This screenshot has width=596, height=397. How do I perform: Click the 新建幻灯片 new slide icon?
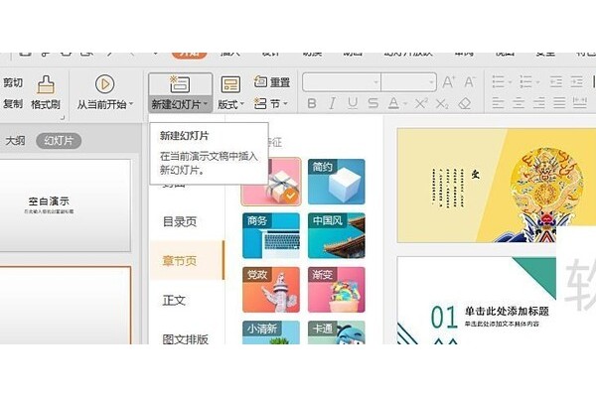tap(180, 84)
